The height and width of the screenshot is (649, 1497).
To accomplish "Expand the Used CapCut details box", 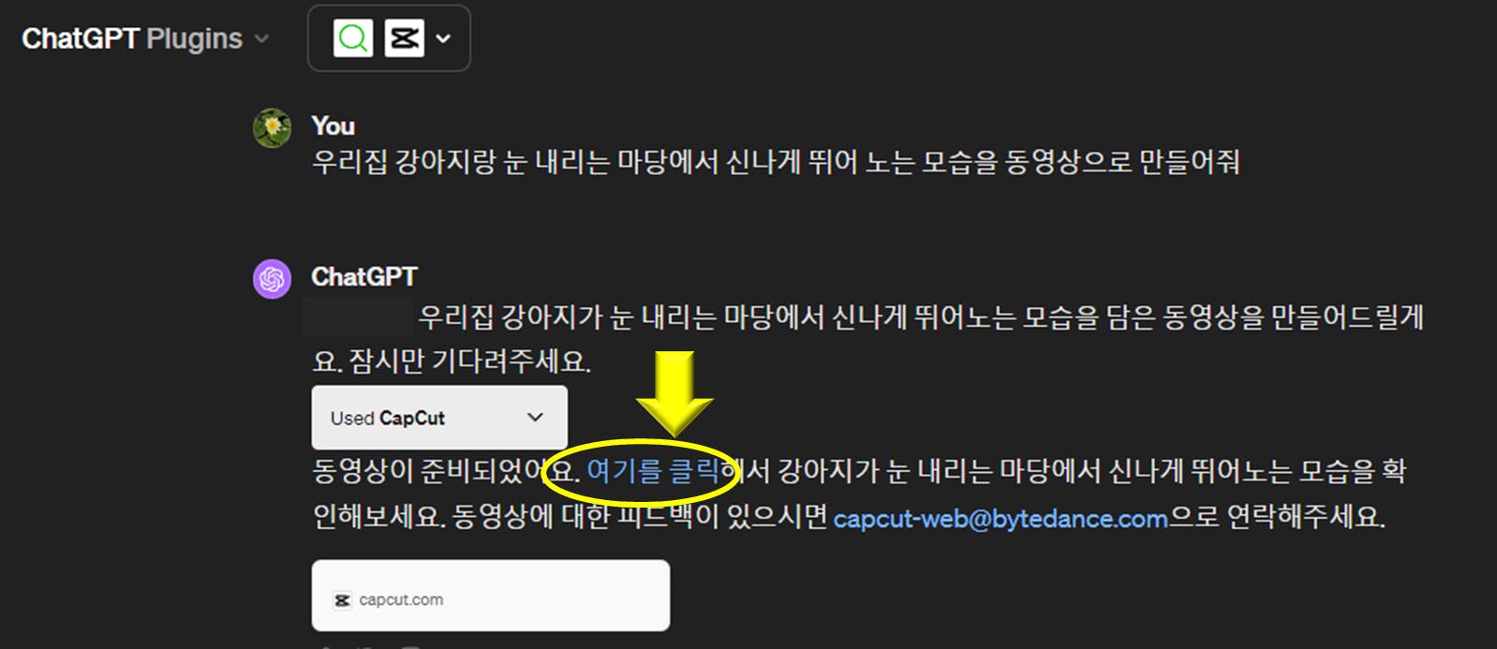I will point(439,418).
